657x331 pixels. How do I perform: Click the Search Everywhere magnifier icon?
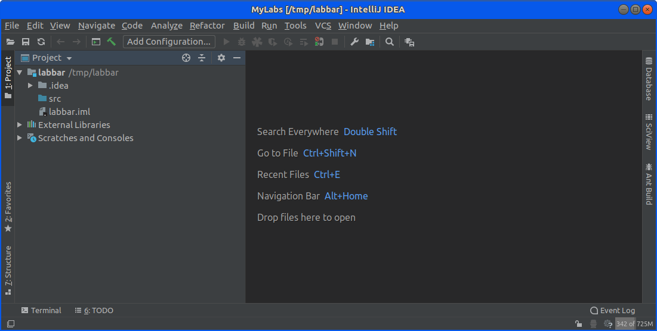pos(390,42)
